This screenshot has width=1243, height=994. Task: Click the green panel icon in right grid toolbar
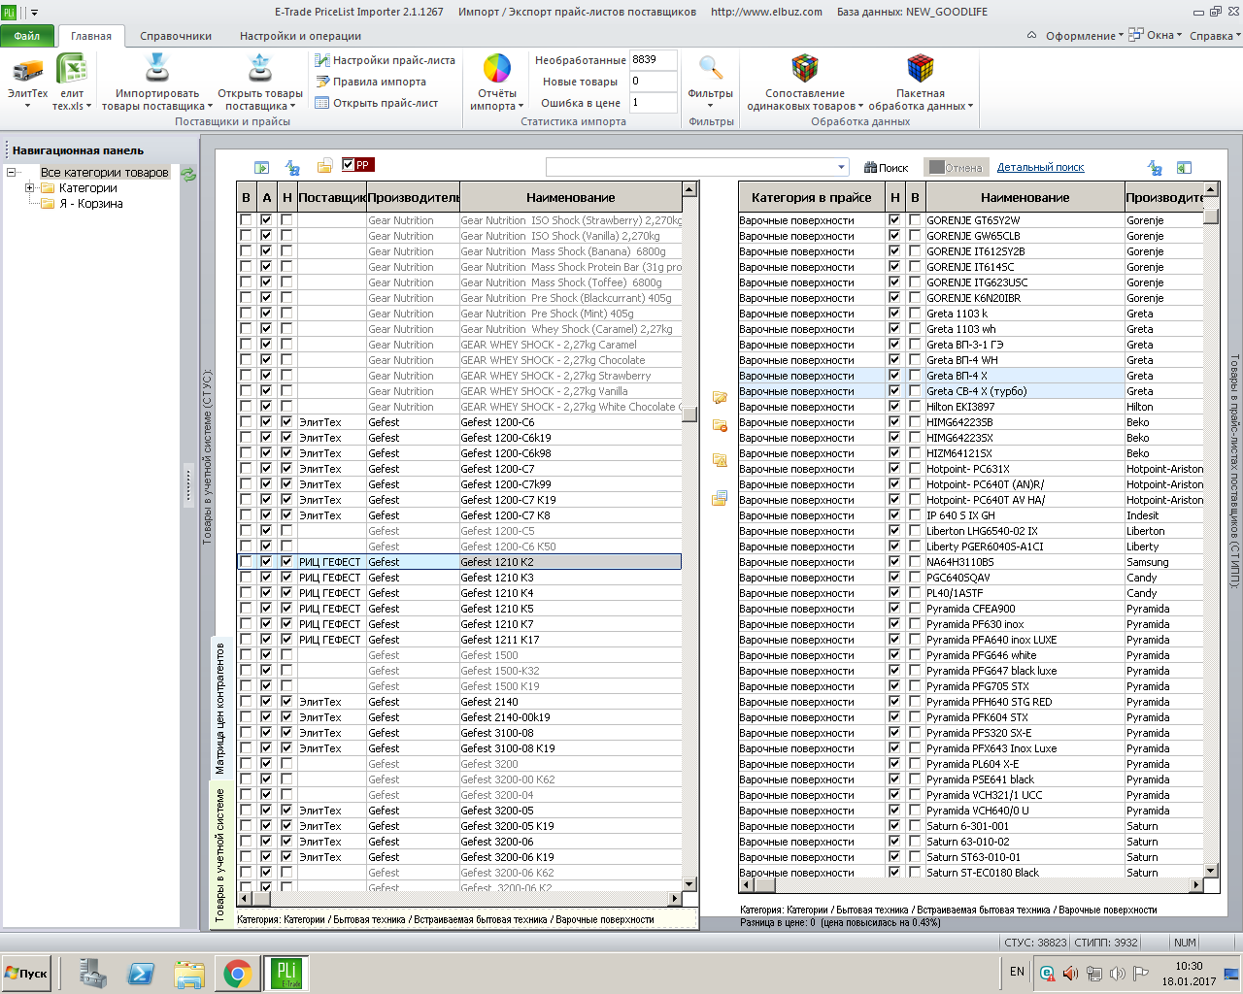click(1184, 168)
